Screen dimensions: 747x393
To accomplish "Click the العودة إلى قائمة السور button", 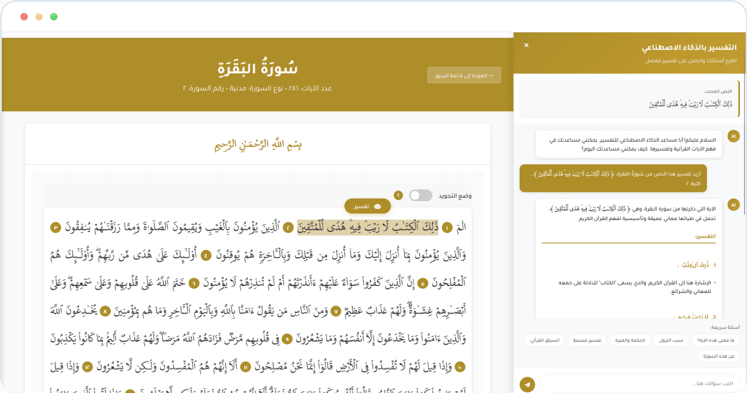I will pos(464,75).
